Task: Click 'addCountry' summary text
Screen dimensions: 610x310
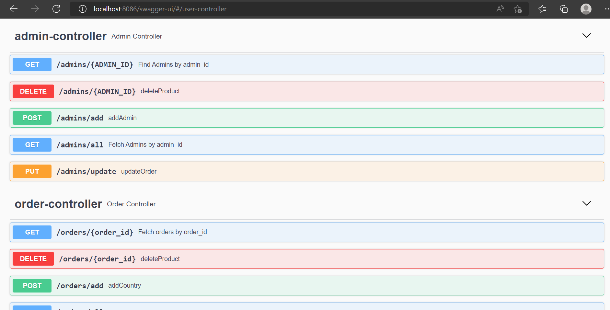Action: click(x=125, y=285)
